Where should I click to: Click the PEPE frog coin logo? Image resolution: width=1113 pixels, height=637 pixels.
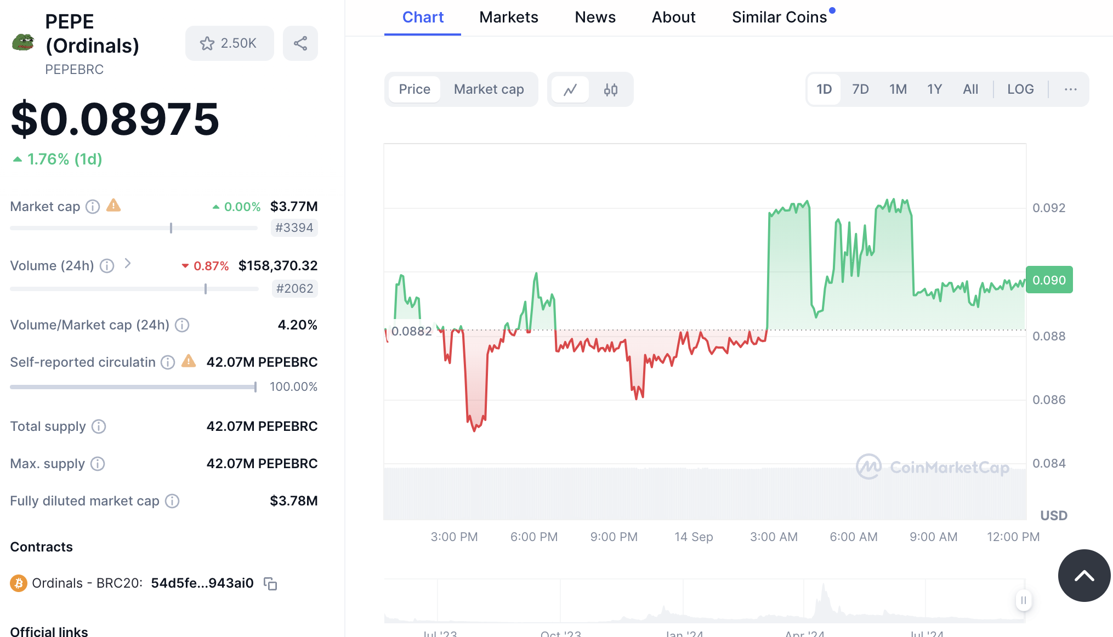click(24, 42)
